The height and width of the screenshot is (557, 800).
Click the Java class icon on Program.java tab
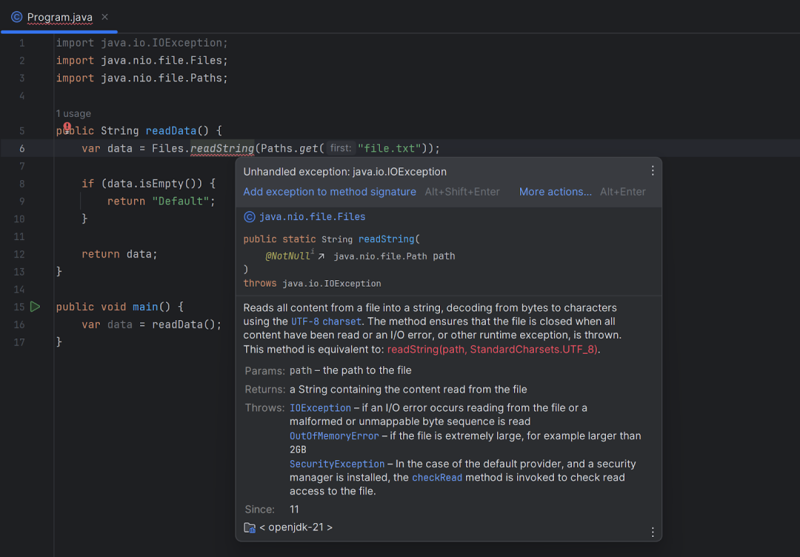pyautogui.click(x=17, y=17)
